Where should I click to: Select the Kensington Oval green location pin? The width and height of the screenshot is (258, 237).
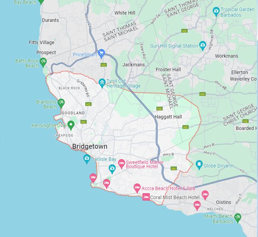point(71,125)
